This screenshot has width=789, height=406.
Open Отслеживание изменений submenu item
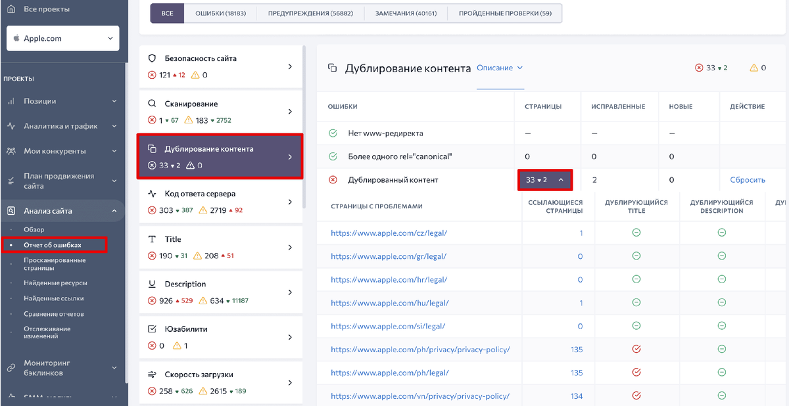tap(47, 332)
